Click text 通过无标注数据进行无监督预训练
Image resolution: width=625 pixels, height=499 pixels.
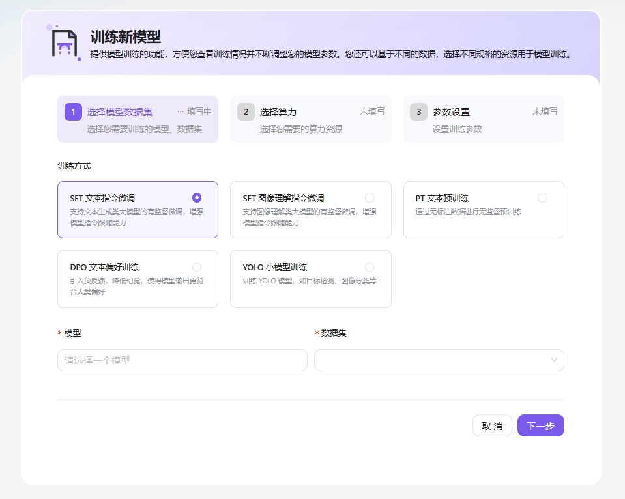469,212
